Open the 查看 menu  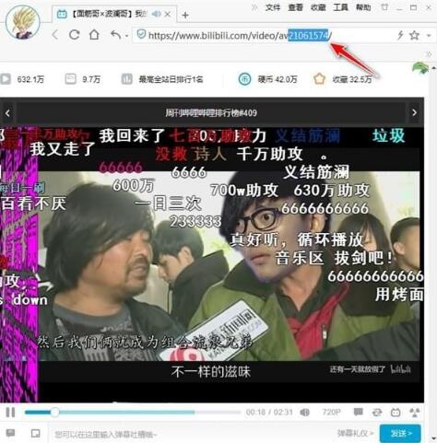(295, 7)
